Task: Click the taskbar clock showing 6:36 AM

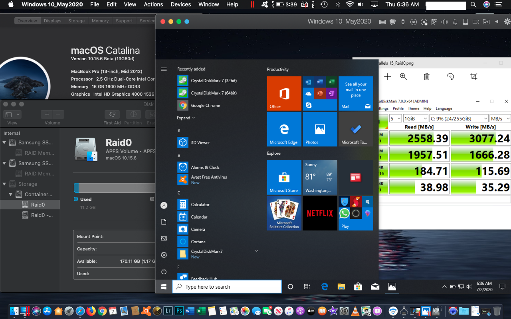Action: click(484, 286)
